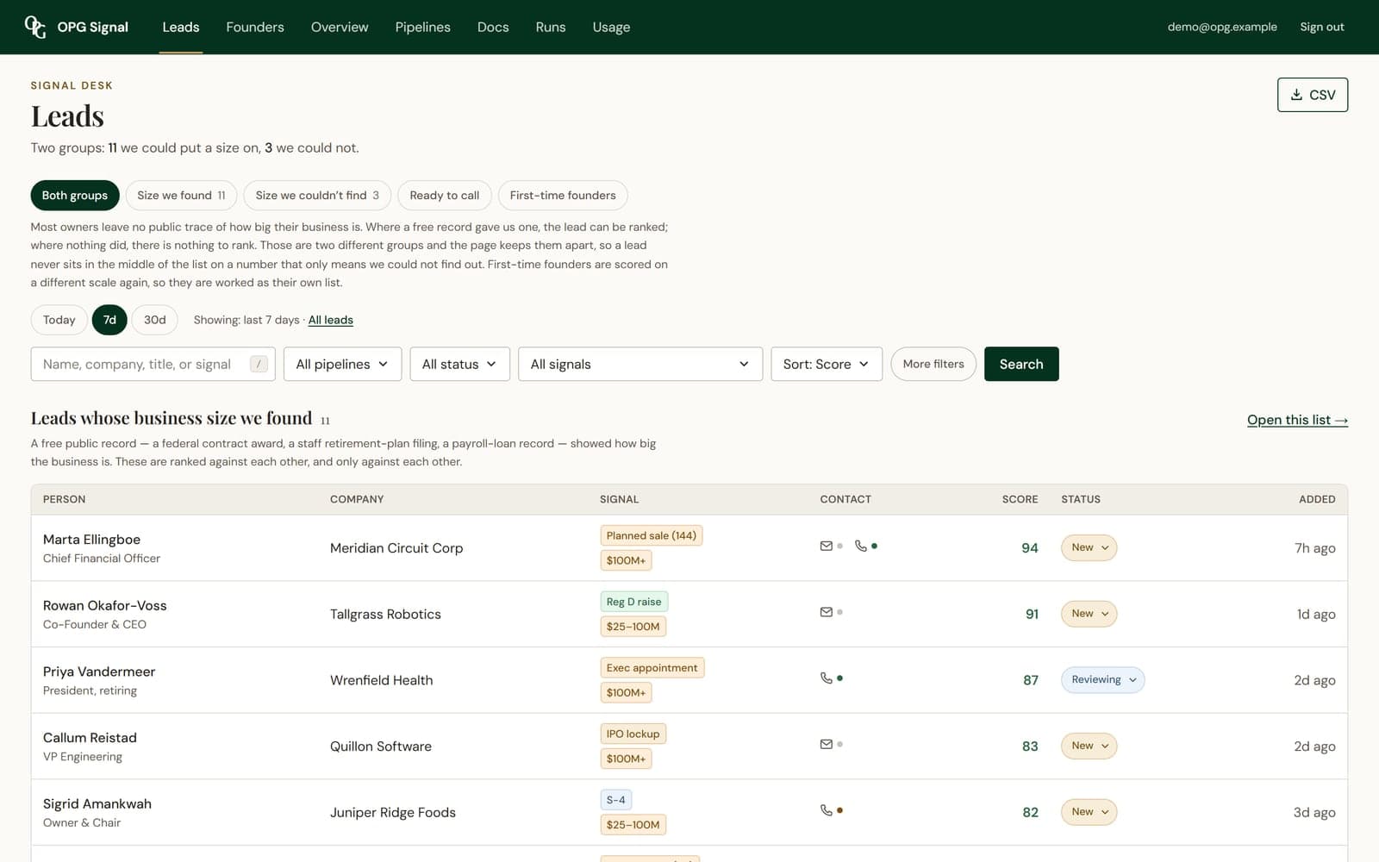Click the Reg D raise signal tag
Viewport: 1379px width, 862px height.
tap(633, 602)
